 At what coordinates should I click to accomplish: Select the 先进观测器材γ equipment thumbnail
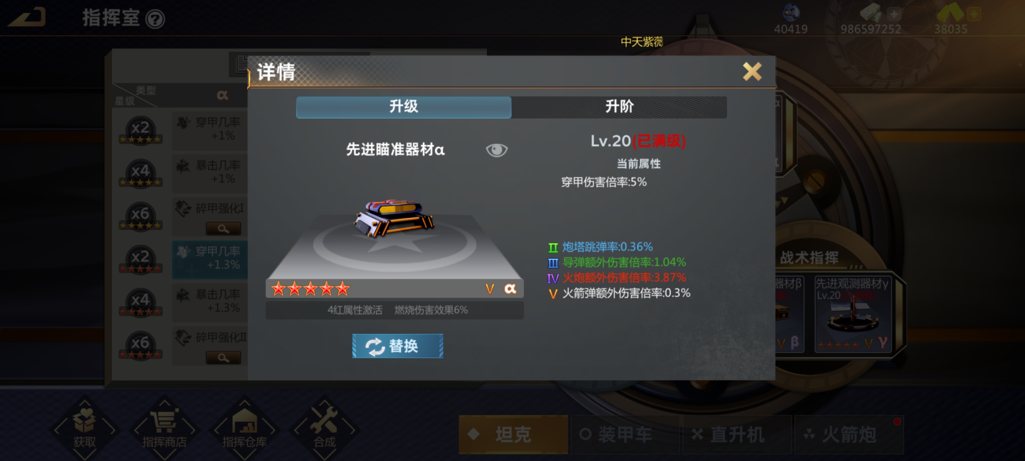point(853,314)
